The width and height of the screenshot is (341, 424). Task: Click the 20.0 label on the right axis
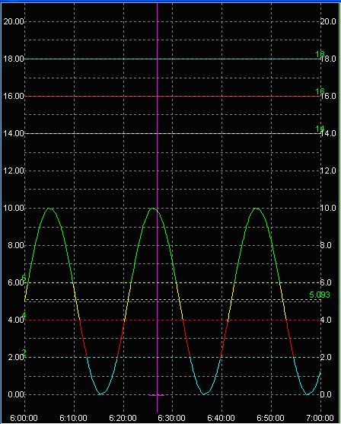point(328,21)
